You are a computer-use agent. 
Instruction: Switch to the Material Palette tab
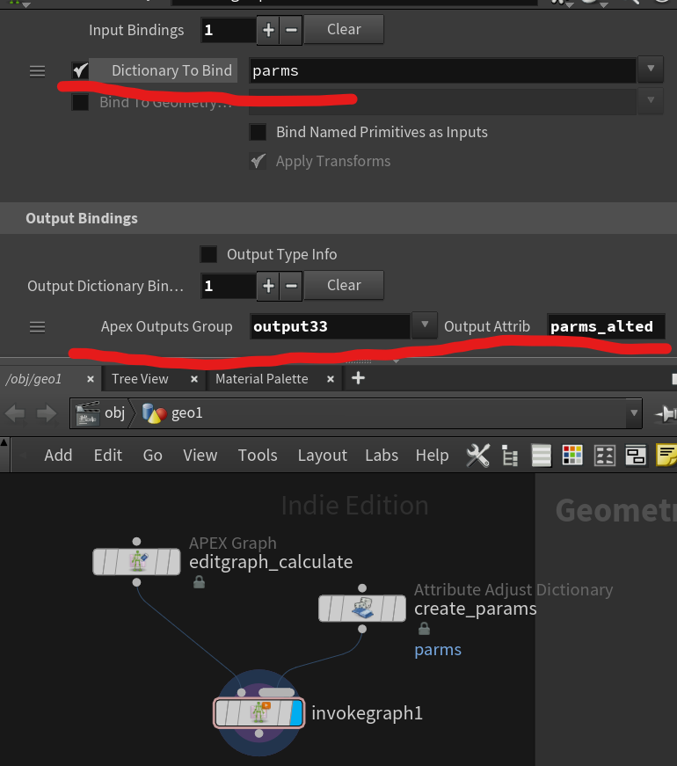tap(261, 378)
